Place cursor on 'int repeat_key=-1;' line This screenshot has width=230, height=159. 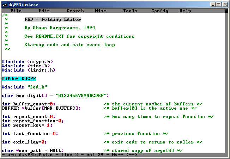click(27, 125)
